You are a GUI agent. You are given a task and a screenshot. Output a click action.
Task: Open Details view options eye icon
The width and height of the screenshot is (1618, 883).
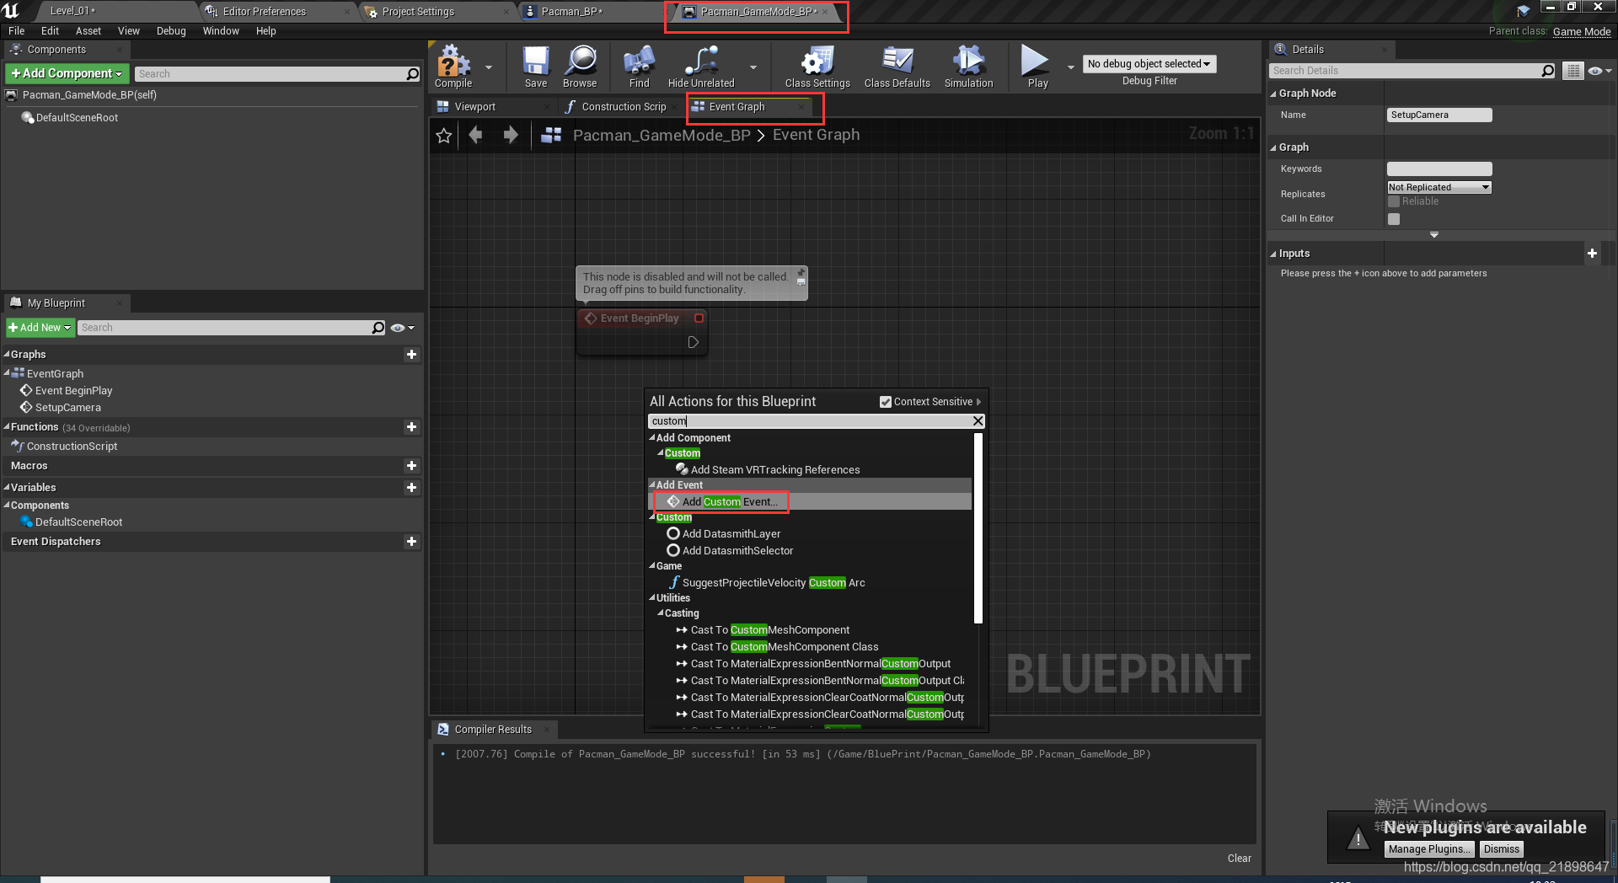tap(1599, 71)
